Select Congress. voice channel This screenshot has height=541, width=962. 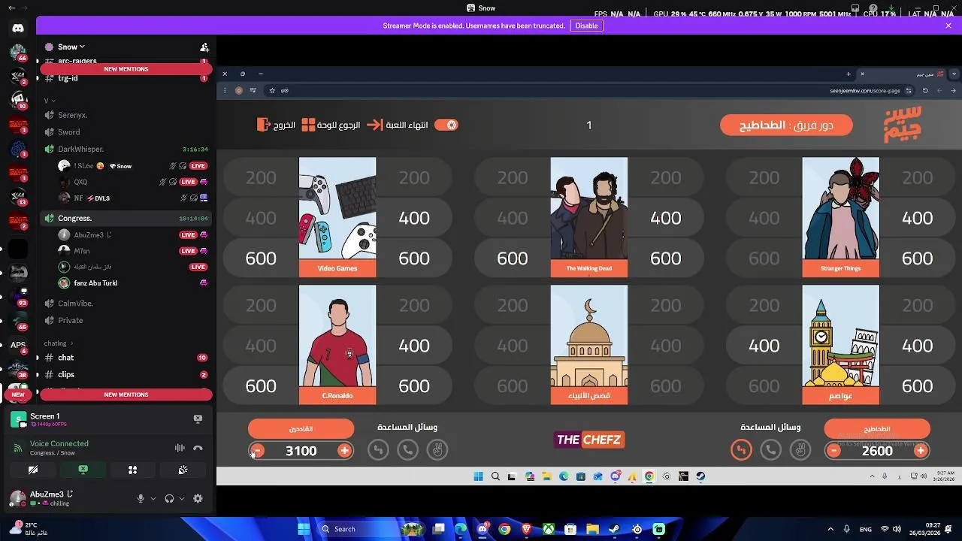tap(125, 218)
